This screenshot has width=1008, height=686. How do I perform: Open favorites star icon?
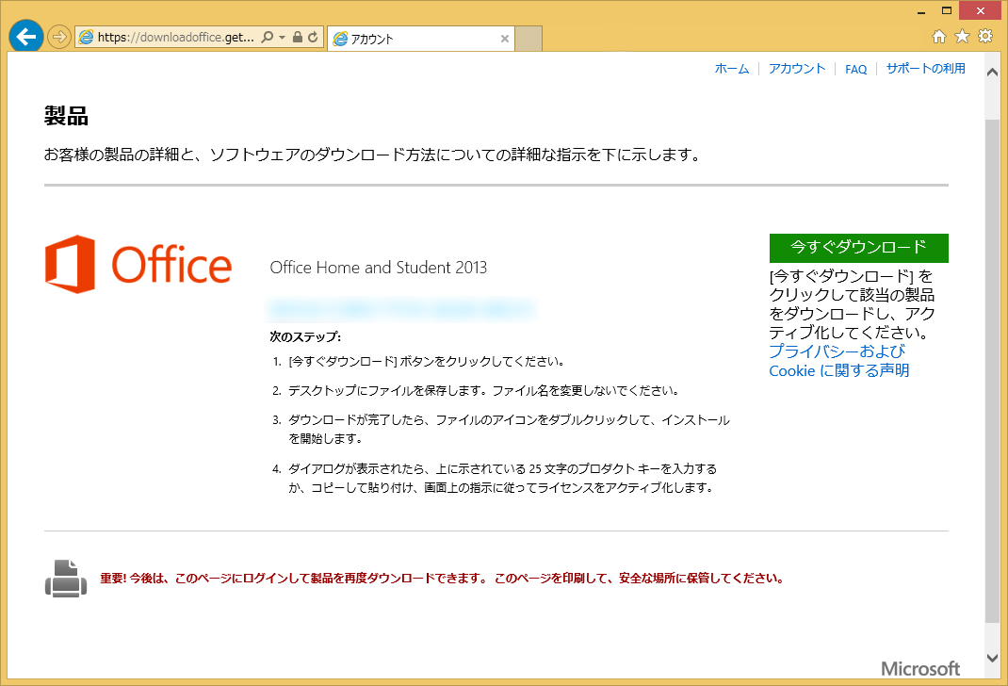(x=962, y=36)
